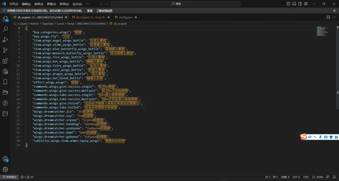
Task: Click the 了解详细信息 link
Action: 104,11
